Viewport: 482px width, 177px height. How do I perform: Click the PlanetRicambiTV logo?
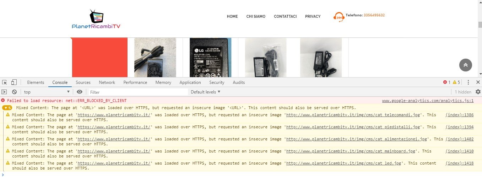97,19
